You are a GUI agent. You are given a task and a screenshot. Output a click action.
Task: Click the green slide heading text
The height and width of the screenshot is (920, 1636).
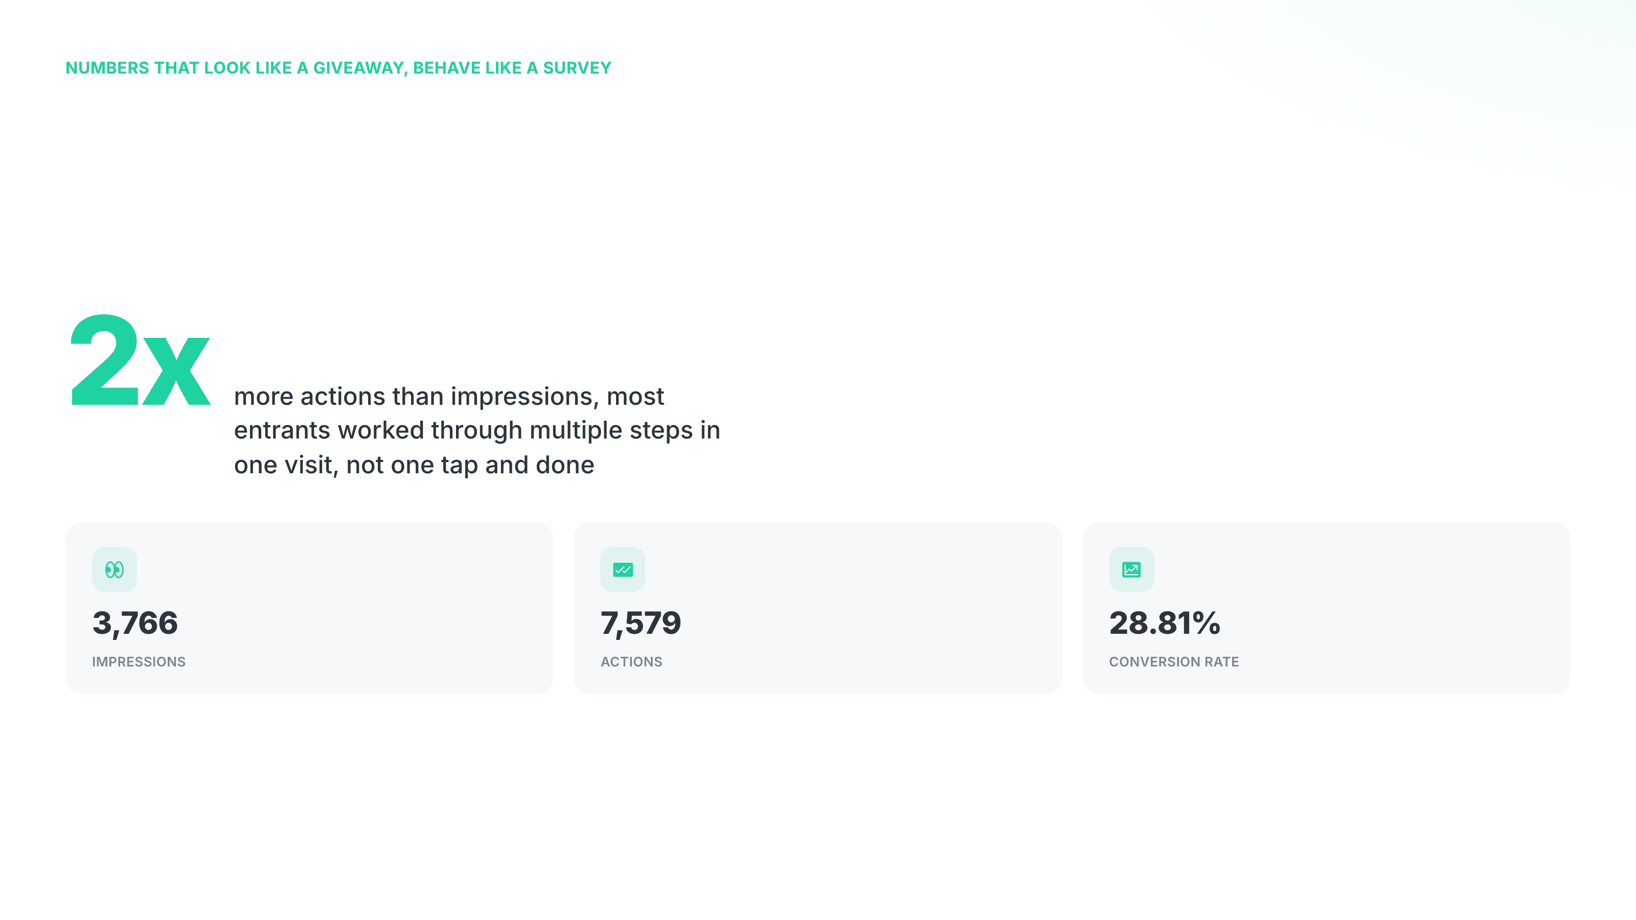point(338,68)
